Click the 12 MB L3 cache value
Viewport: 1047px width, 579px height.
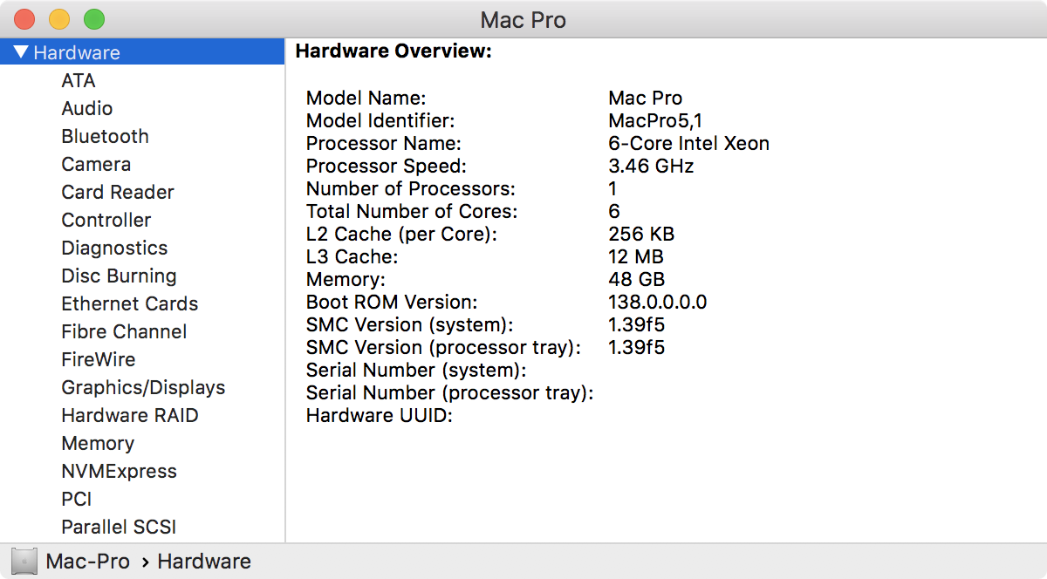tap(636, 256)
